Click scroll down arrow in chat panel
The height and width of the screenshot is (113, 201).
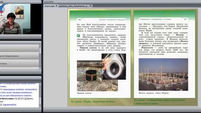point(40,106)
